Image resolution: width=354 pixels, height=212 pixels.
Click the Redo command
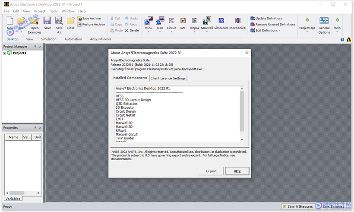131,24
